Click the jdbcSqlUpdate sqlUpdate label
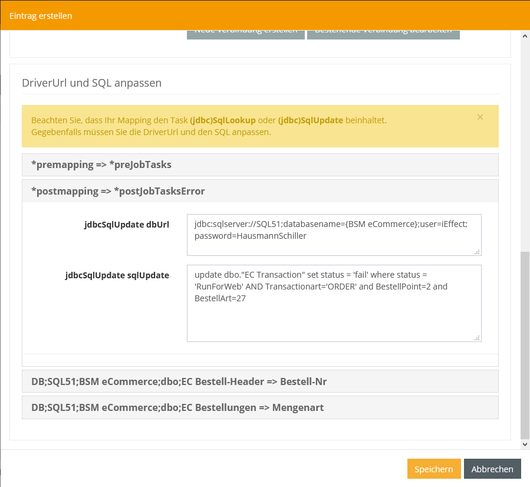Image resolution: width=530 pixels, height=487 pixels. 117,275
